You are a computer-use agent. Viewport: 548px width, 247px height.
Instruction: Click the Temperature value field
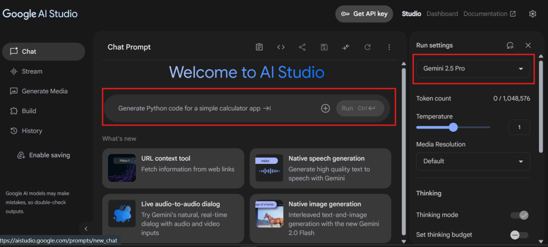[519, 127]
